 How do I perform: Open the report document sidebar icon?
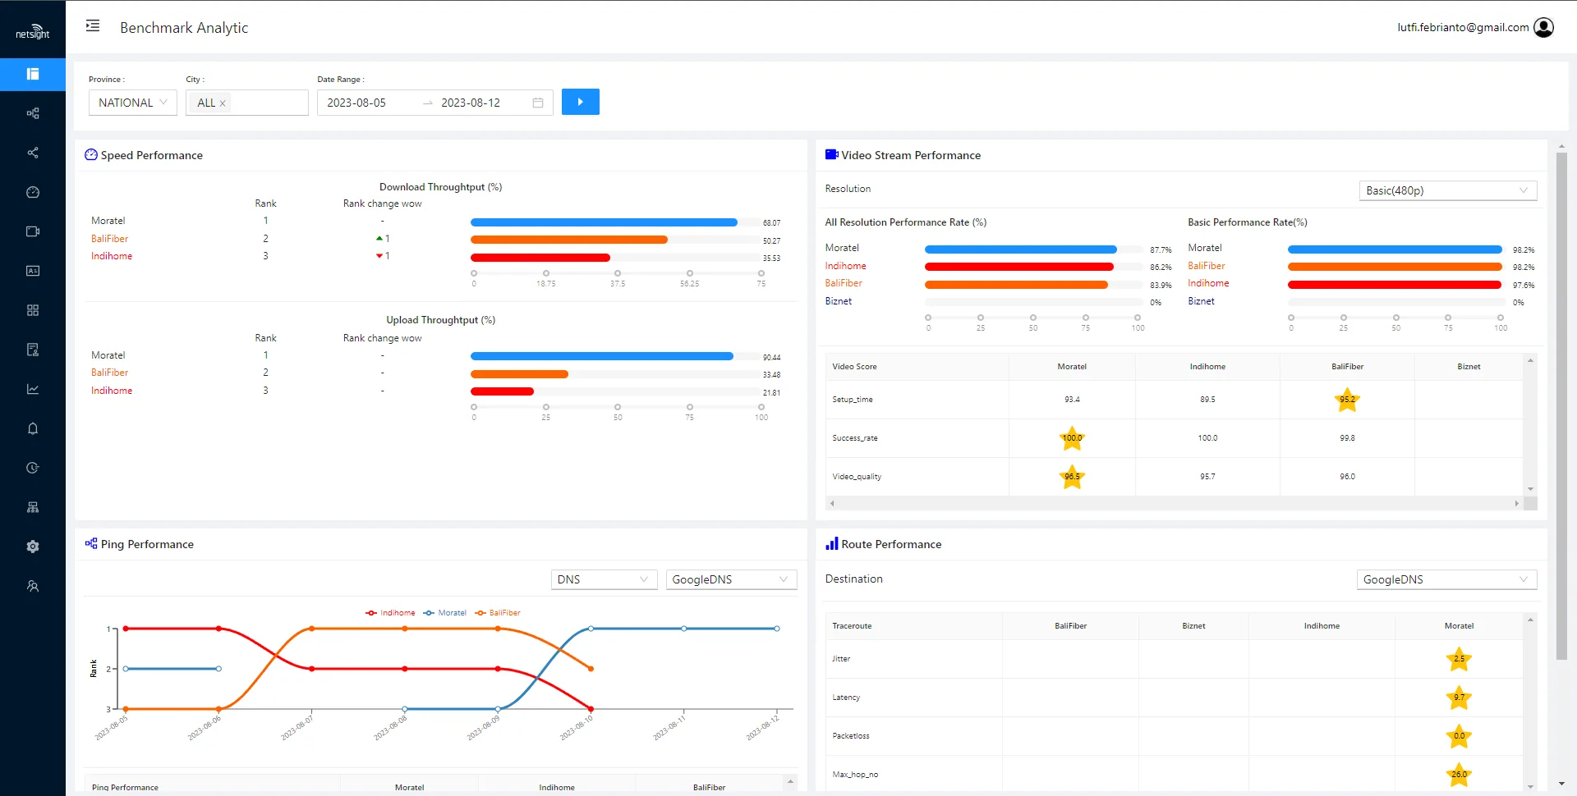pyautogui.click(x=33, y=350)
